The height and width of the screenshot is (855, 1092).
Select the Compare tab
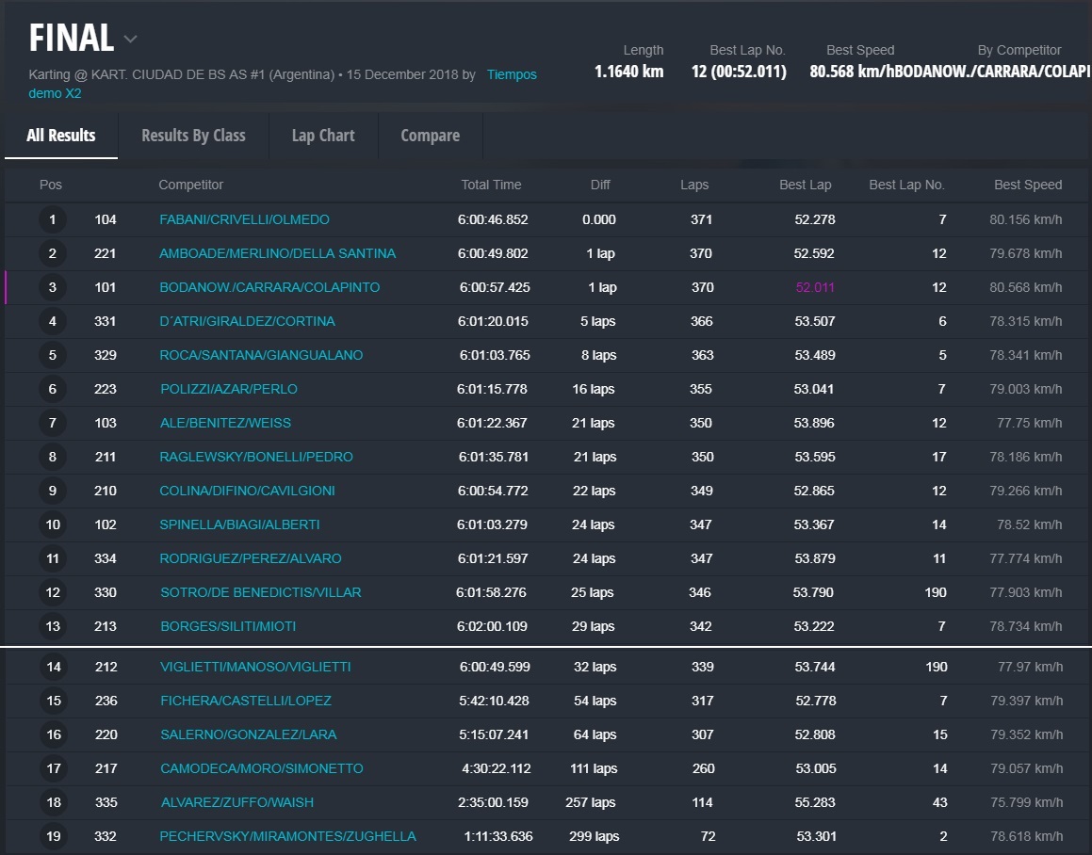point(430,136)
